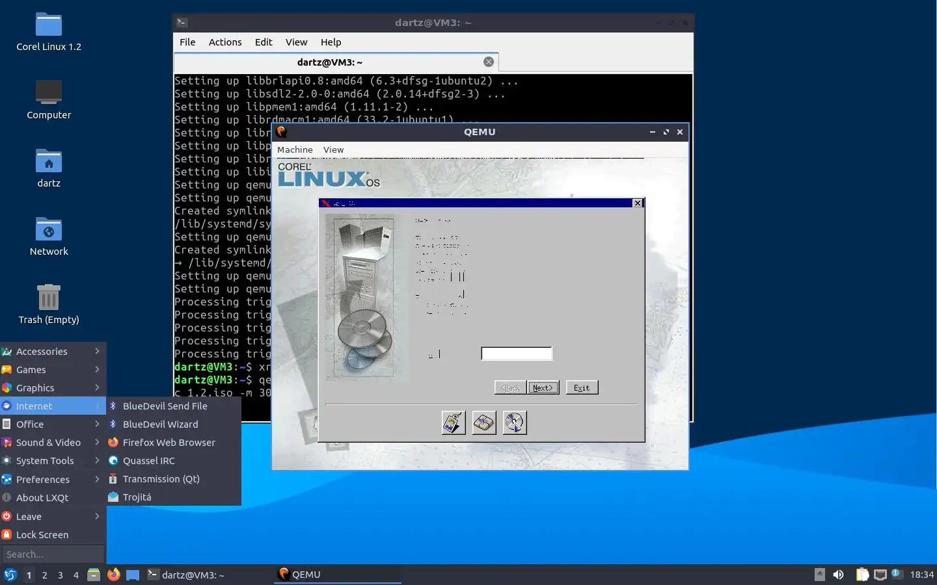The width and height of the screenshot is (937, 585).
Task: Open the Network desktop icon
Action: [x=49, y=237]
